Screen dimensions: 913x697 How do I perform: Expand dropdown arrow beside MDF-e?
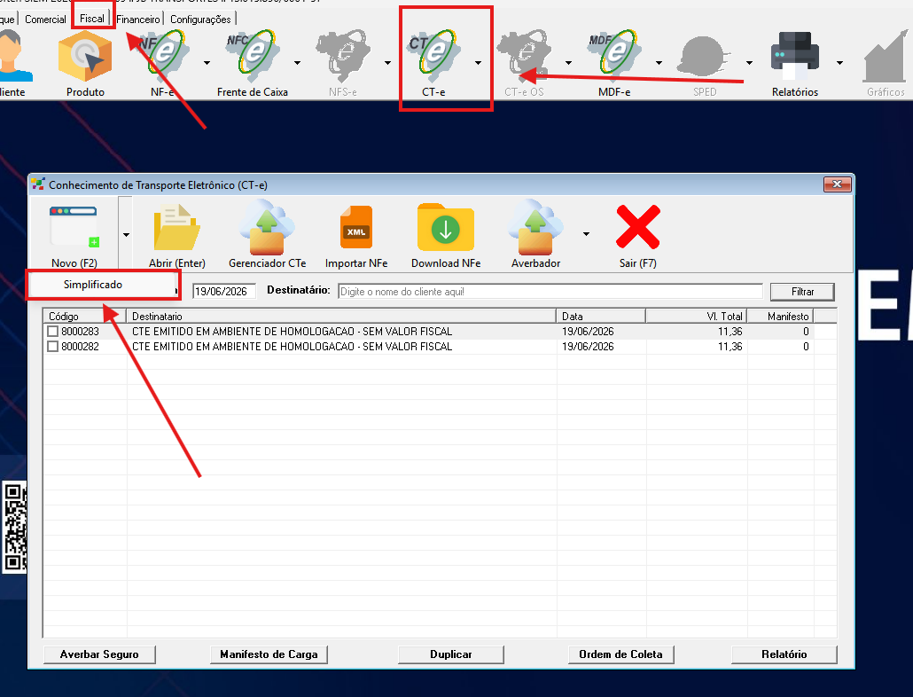[659, 62]
